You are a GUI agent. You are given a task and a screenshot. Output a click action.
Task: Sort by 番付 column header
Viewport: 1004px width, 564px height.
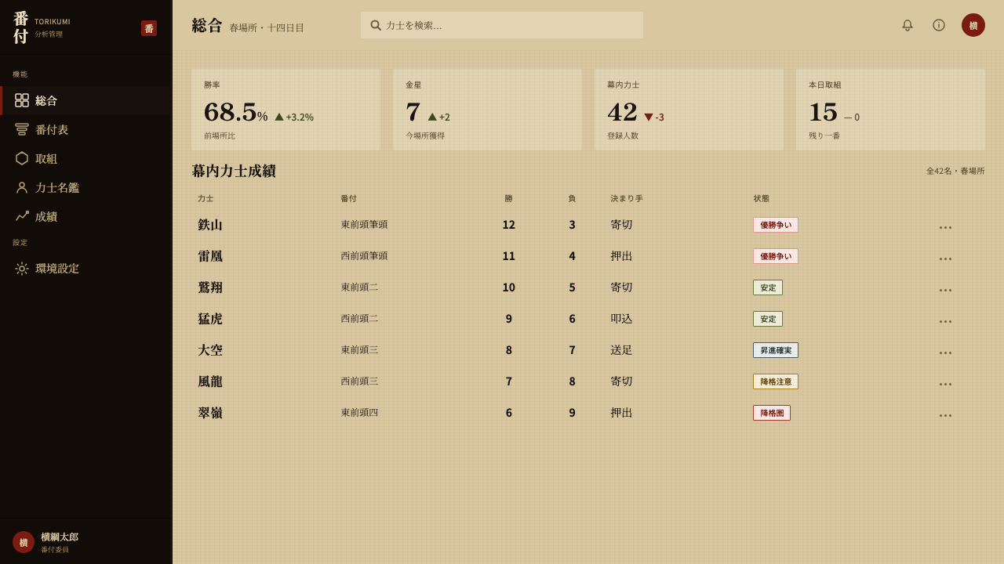[348, 199]
